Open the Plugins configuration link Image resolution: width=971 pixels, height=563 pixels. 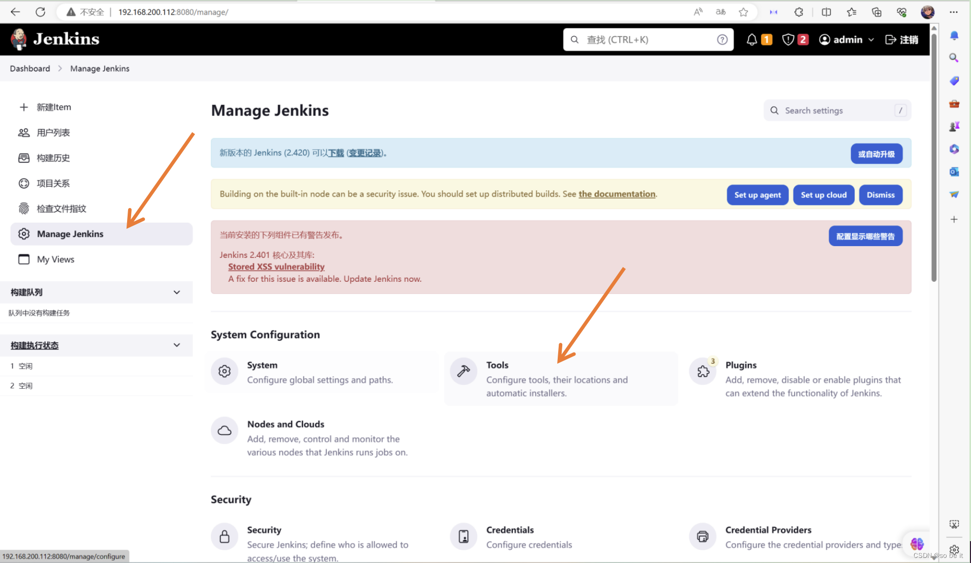[x=800, y=379]
